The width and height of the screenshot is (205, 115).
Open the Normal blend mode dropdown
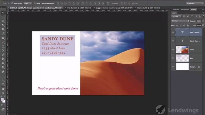tap(180, 21)
